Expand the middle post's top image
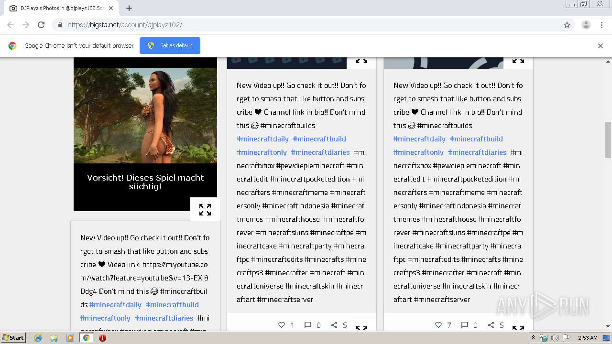 click(361, 62)
